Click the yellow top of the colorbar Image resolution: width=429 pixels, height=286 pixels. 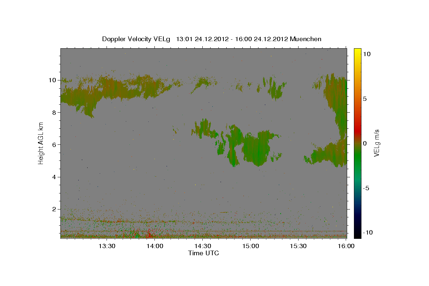coord(357,52)
